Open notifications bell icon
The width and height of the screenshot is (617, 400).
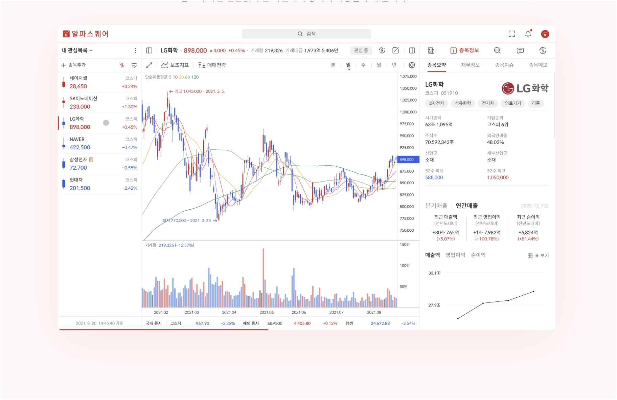[x=528, y=34]
